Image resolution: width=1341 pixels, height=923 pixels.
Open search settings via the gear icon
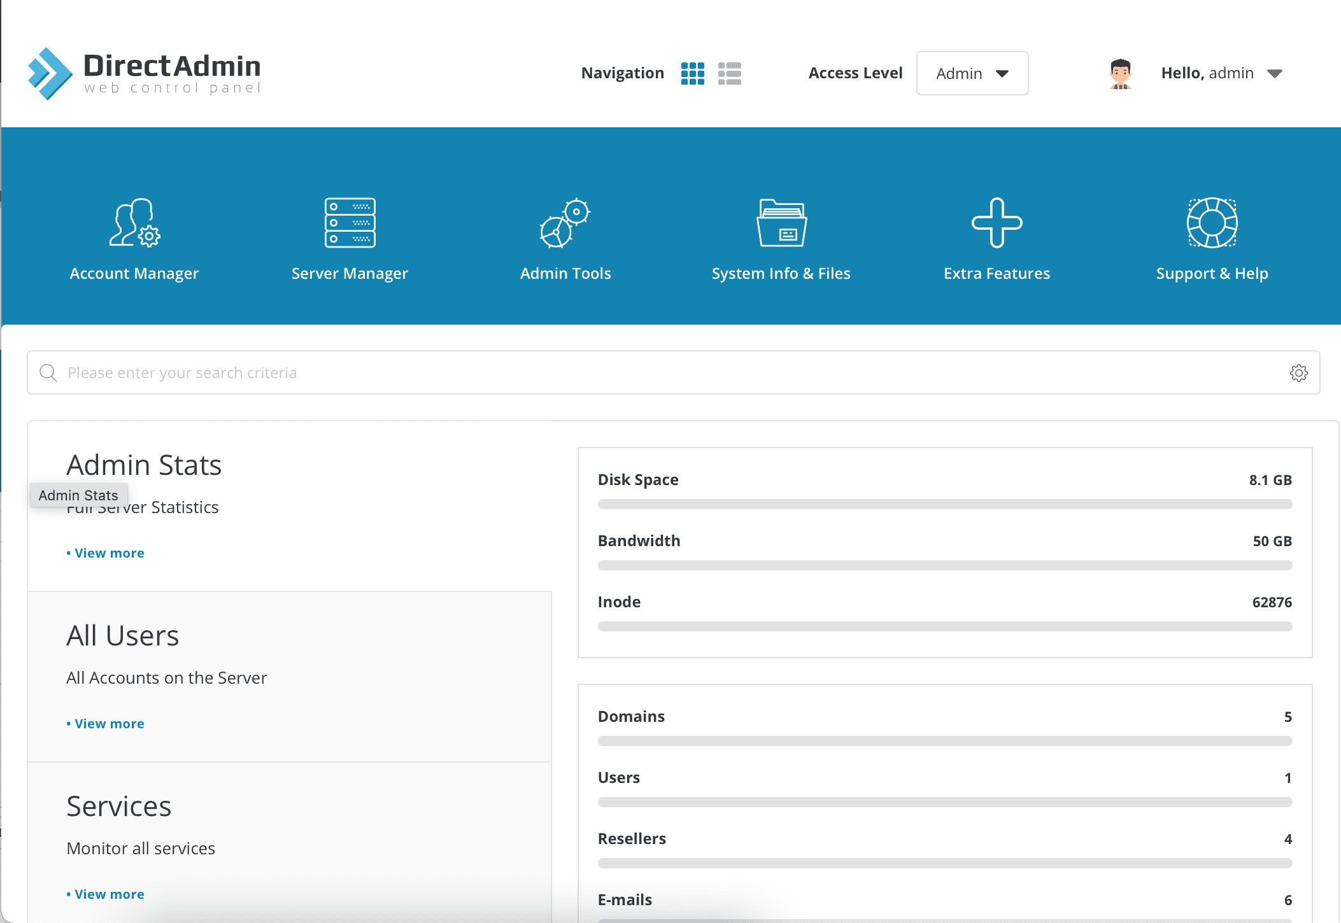click(x=1299, y=372)
